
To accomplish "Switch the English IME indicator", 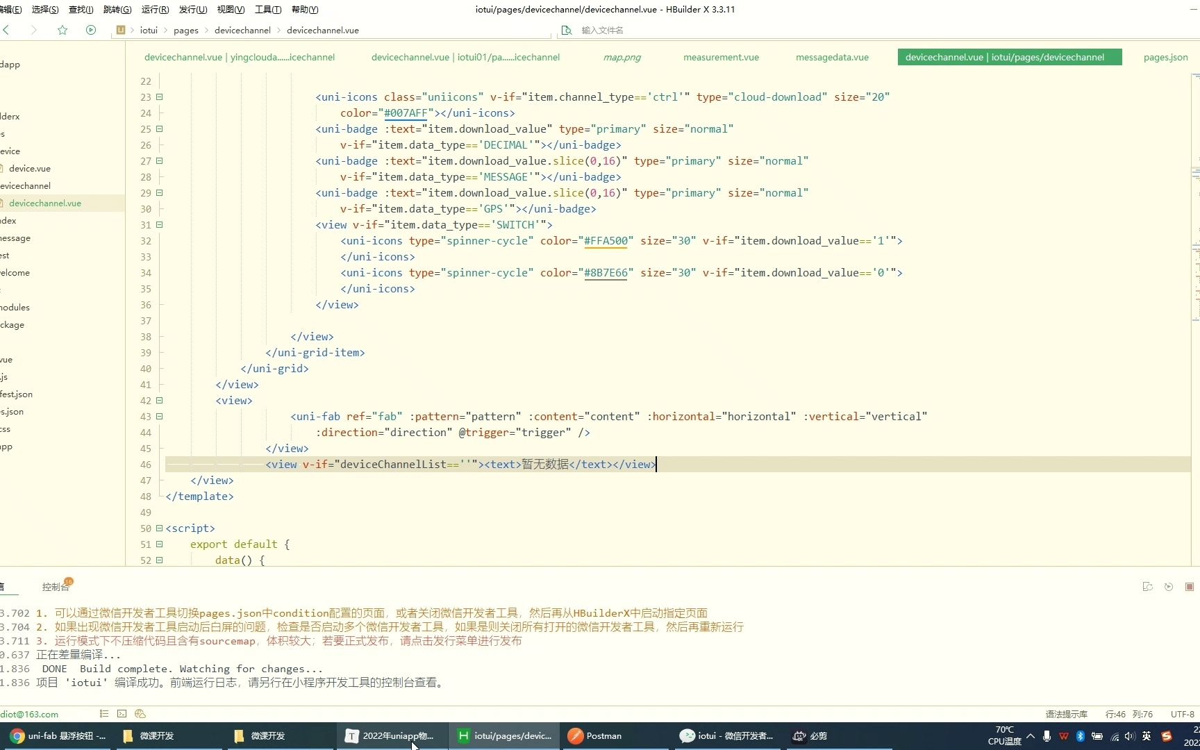I will coord(1147,736).
